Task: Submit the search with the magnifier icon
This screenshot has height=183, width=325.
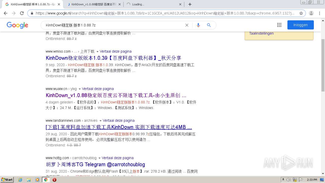Action: tap(209, 25)
